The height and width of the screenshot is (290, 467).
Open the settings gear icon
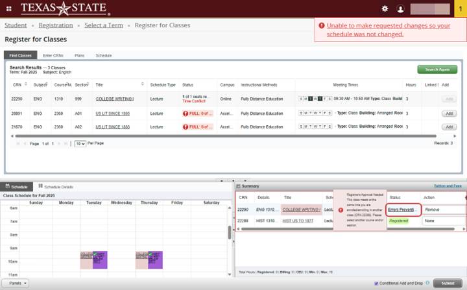(385, 8)
